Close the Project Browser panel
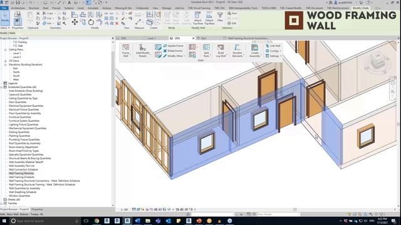The height and width of the screenshot is (225, 401). click(x=113, y=38)
